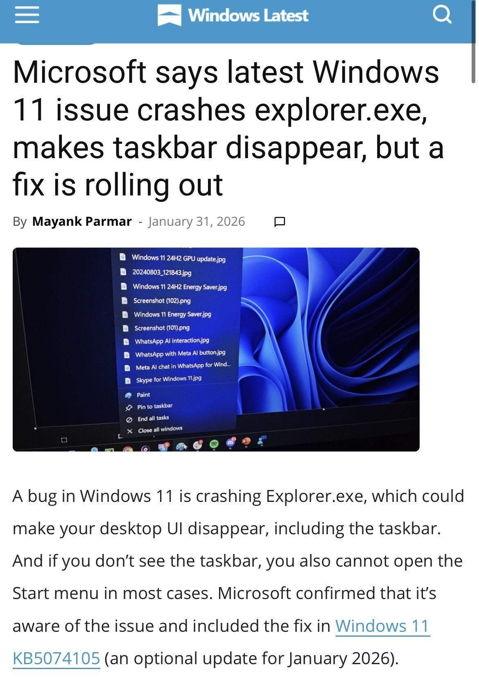Image resolution: width=479 pixels, height=692 pixels.
Task: Click the Chrome icon in pictured taskbar
Action: coord(128,449)
